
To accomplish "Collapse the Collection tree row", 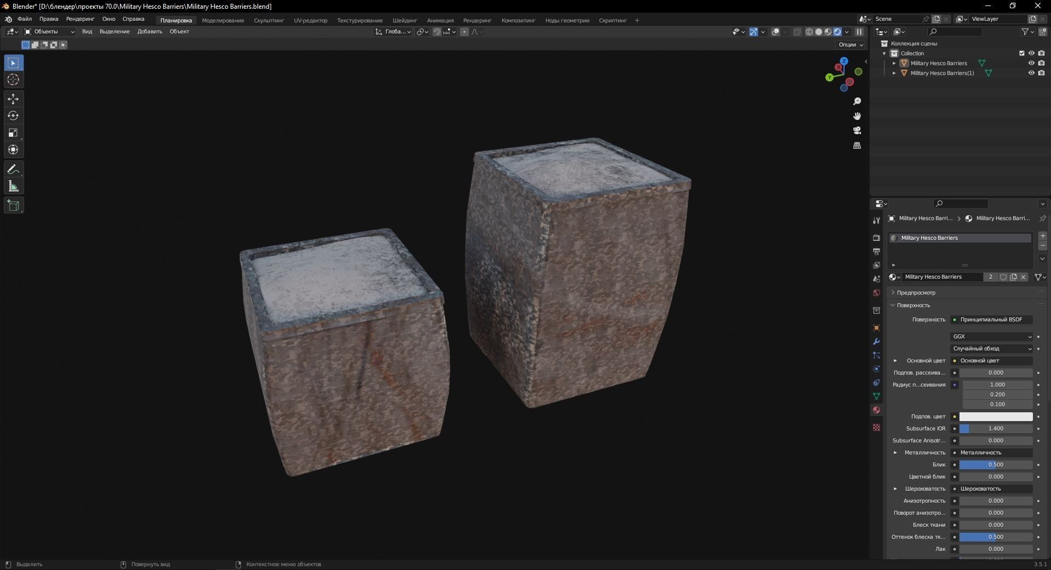I will [884, 53].
